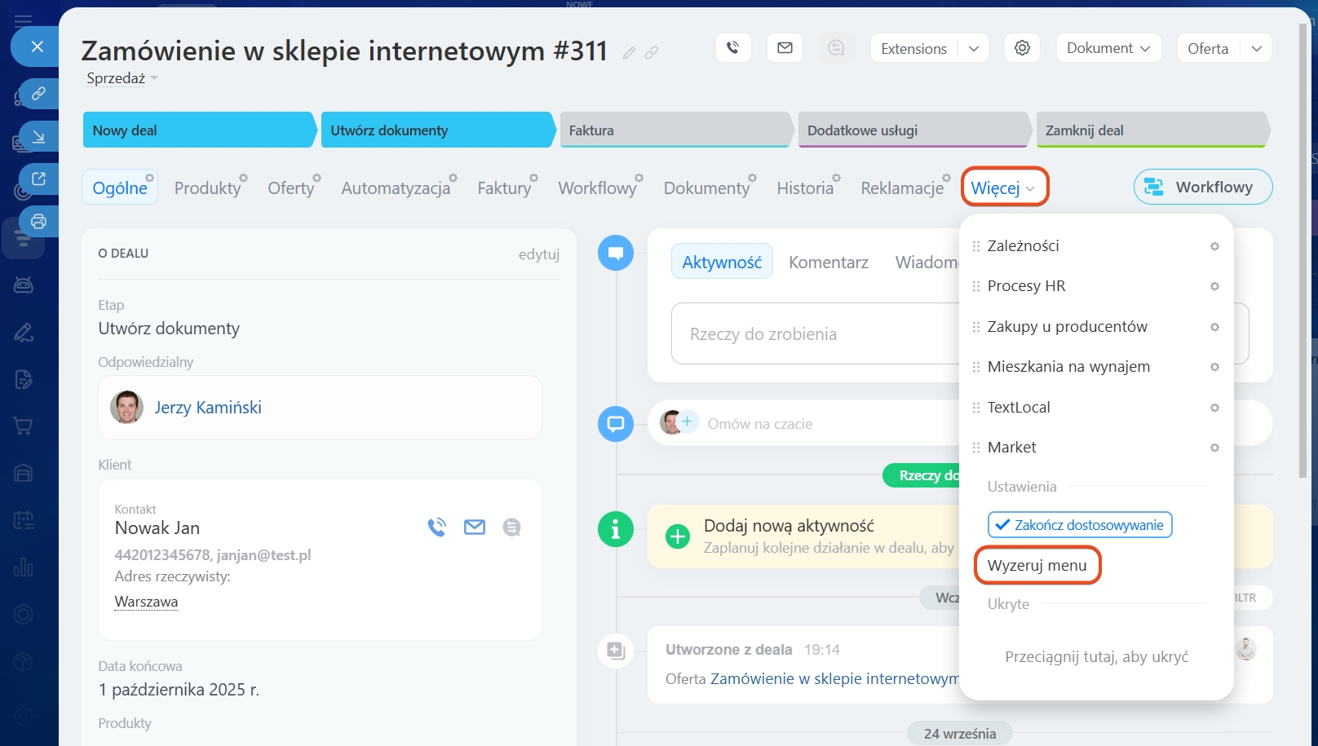Click green plus icon to add activity
1318x746 pixels.
click(677, 536)
